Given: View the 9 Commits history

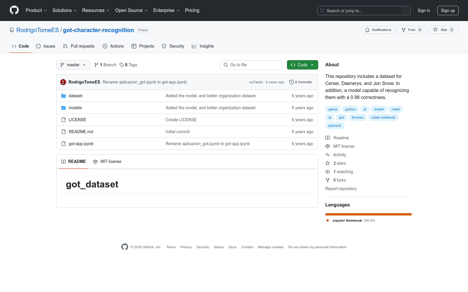Looking at the screenshot, I should (300, 82).
